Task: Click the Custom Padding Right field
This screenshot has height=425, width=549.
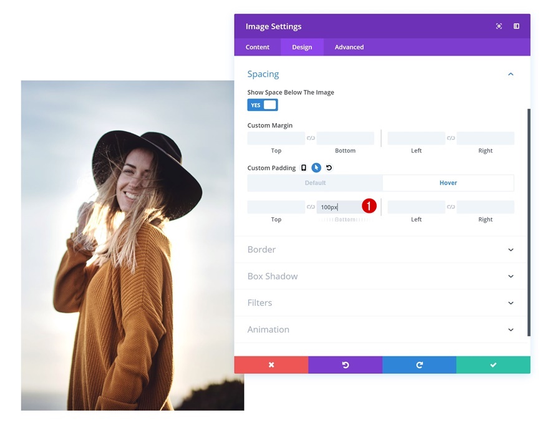Action: tap(485, 207)
